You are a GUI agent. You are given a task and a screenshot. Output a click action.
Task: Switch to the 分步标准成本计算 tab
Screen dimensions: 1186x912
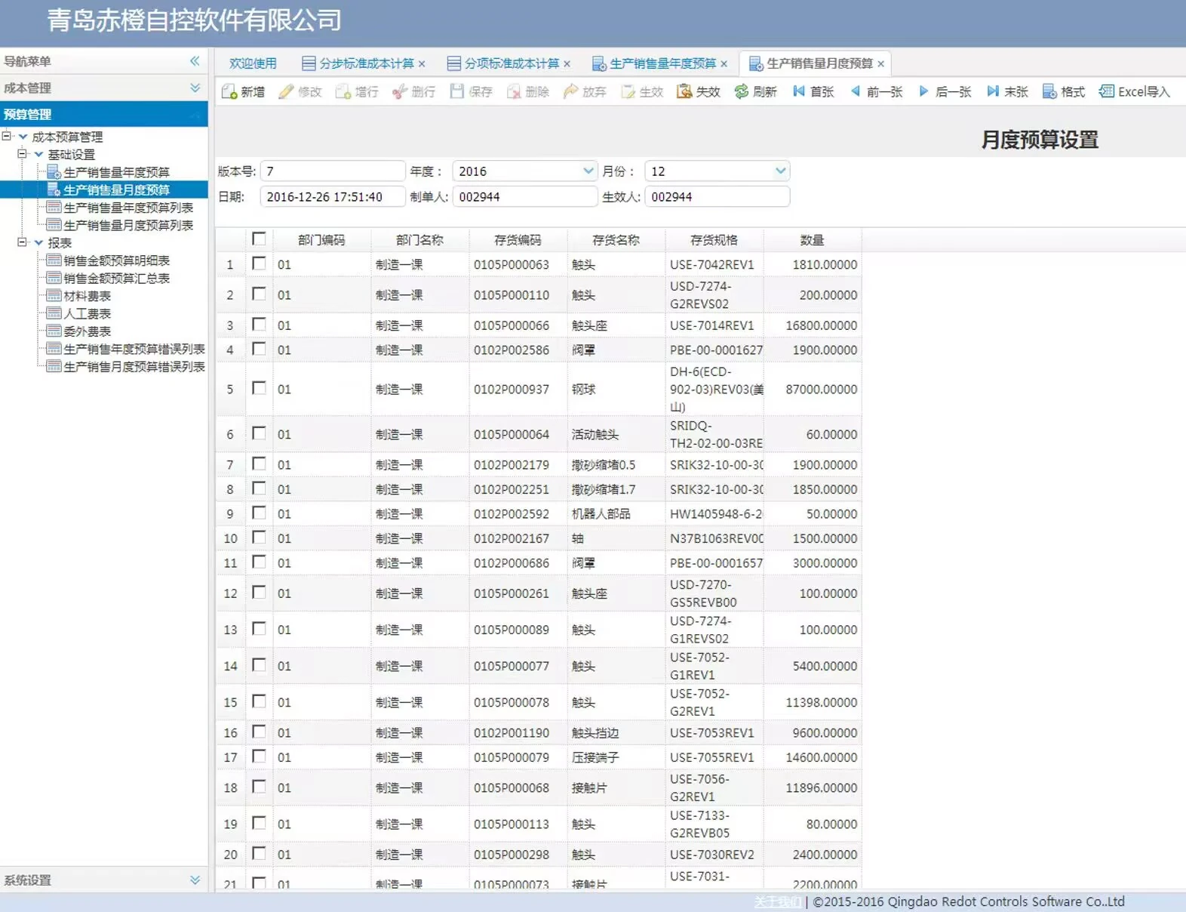(363, 63)
